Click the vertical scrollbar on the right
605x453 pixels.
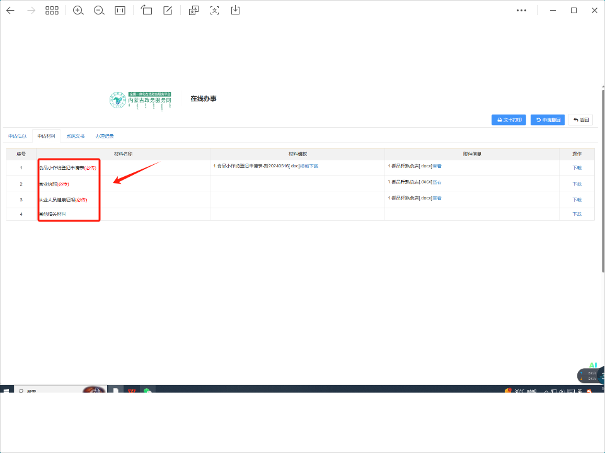(x=602, y=189)
